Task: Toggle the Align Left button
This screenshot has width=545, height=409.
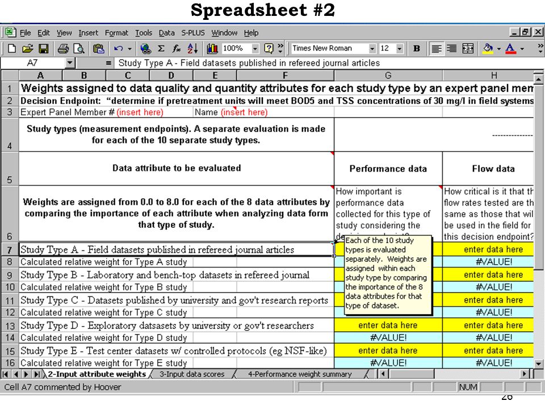Action: point(436,48)
